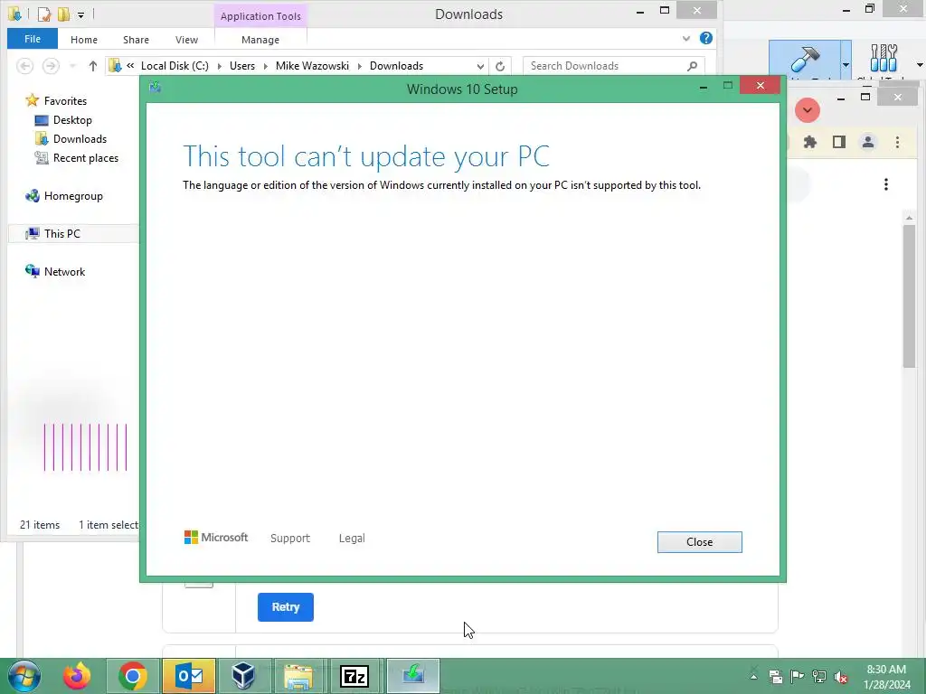Click the blue Retry button in Chrome
This screenshot has height=694, width=926.
coord(285,606)
